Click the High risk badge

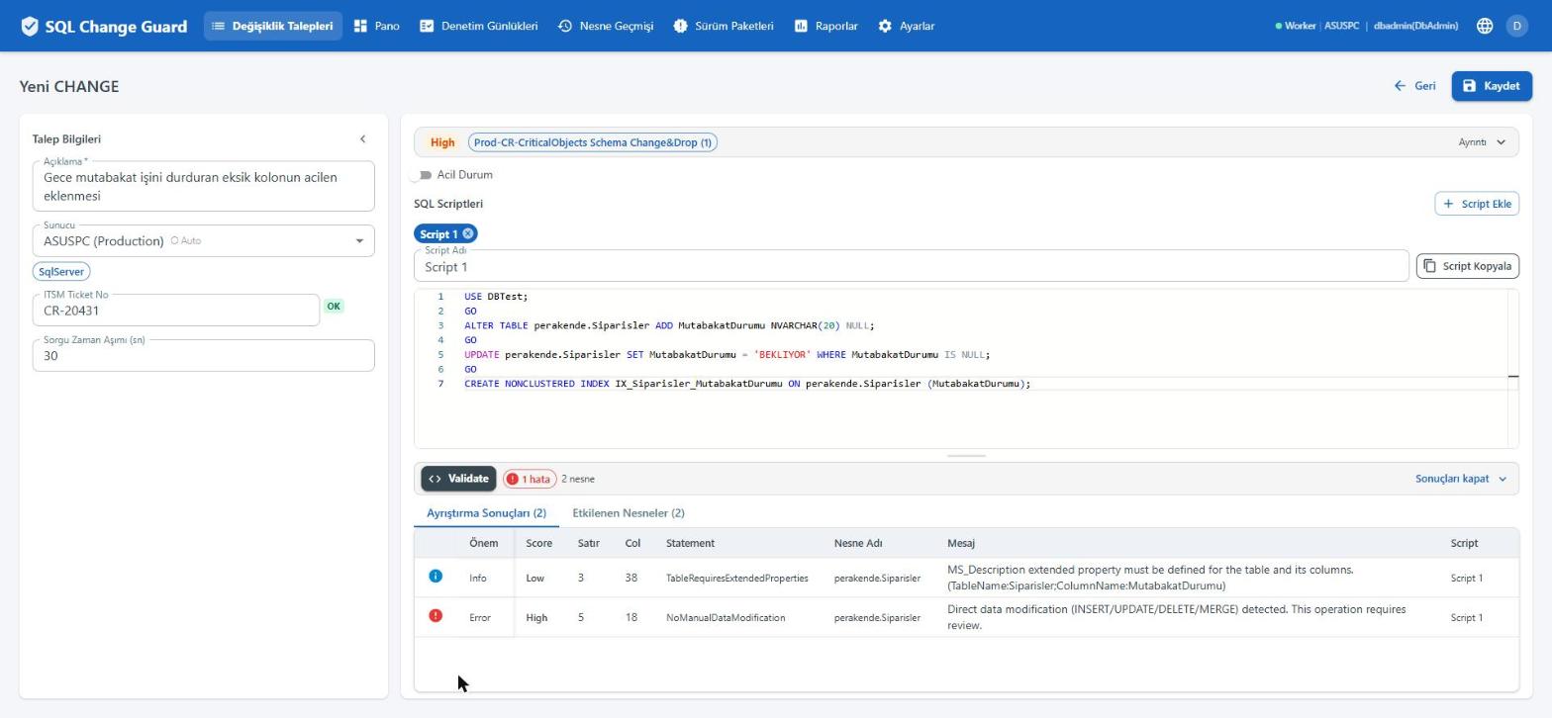click(442, 142)
